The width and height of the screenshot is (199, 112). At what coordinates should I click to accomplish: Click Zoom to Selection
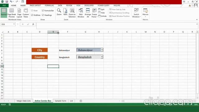pos(72,13)
